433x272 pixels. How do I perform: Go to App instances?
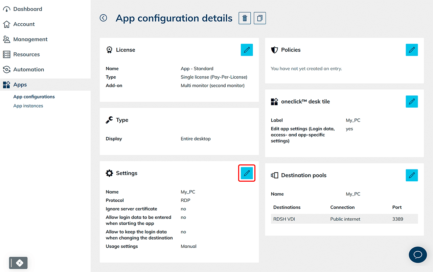[x=28, y=106]
